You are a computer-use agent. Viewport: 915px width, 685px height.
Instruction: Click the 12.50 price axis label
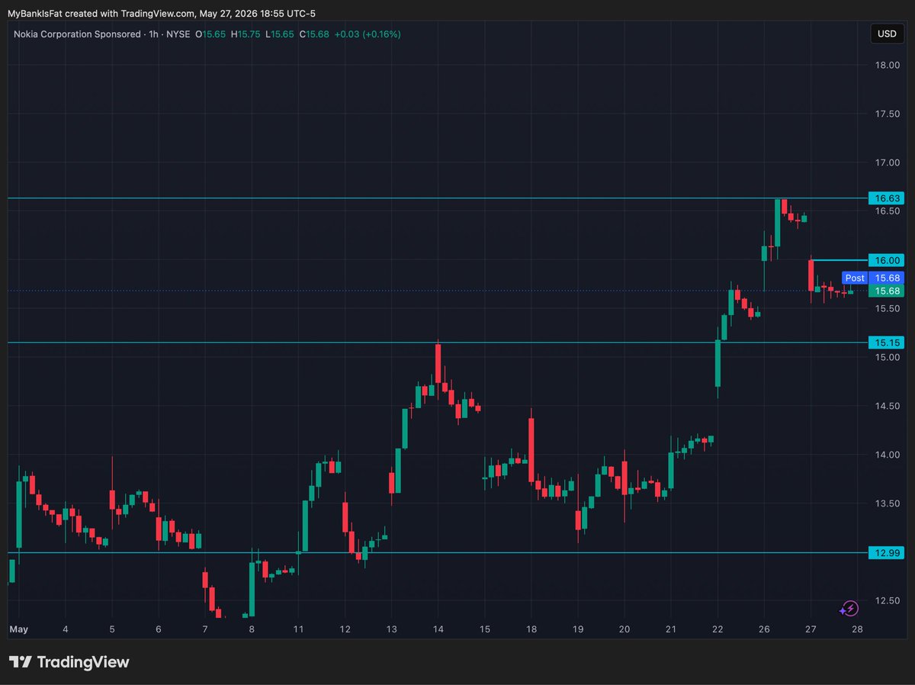(x=886, y=601)
